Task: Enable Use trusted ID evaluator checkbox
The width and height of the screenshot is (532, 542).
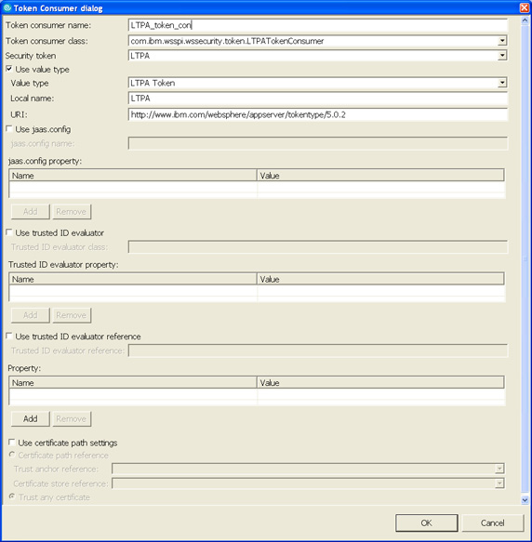Action: [x=9, y=232]
